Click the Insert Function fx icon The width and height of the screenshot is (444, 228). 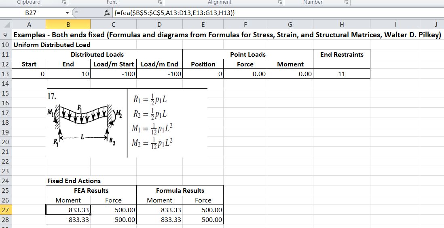click(x=107, y=13)
